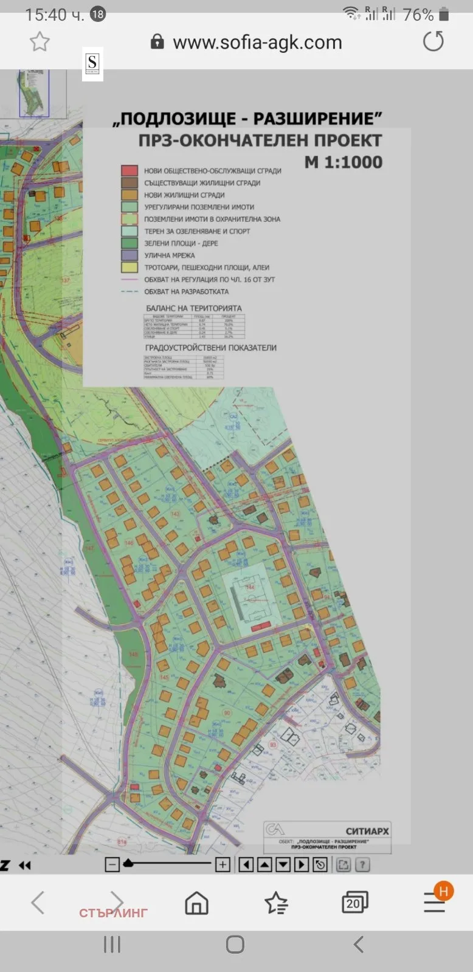Image resolution: width=473 pixels, height=972 pixels.
Task: Bookmark page with the star icon
Action: pos(40,42)
